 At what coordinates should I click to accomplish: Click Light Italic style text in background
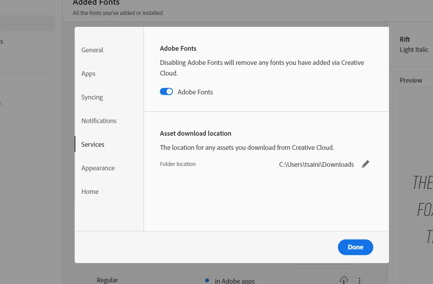point(414,50)
